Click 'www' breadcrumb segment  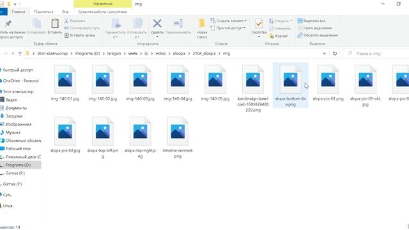(x=133, y=54)
